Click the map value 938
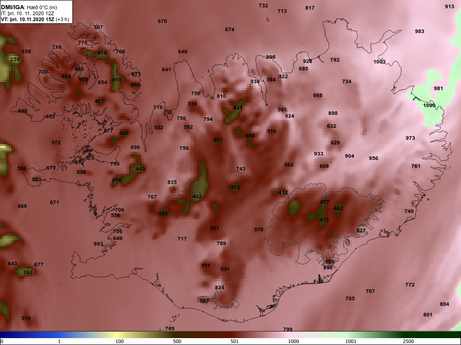 pos(255,81)
